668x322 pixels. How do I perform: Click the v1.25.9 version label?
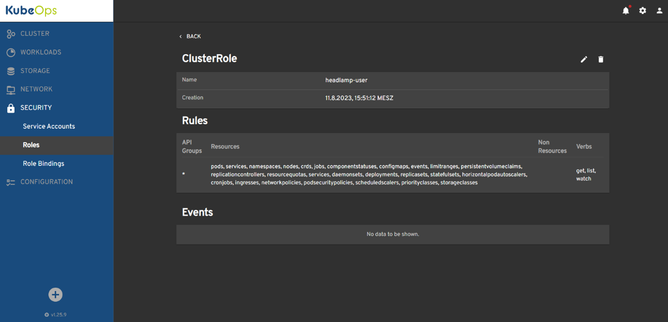(x=59, y=315)
